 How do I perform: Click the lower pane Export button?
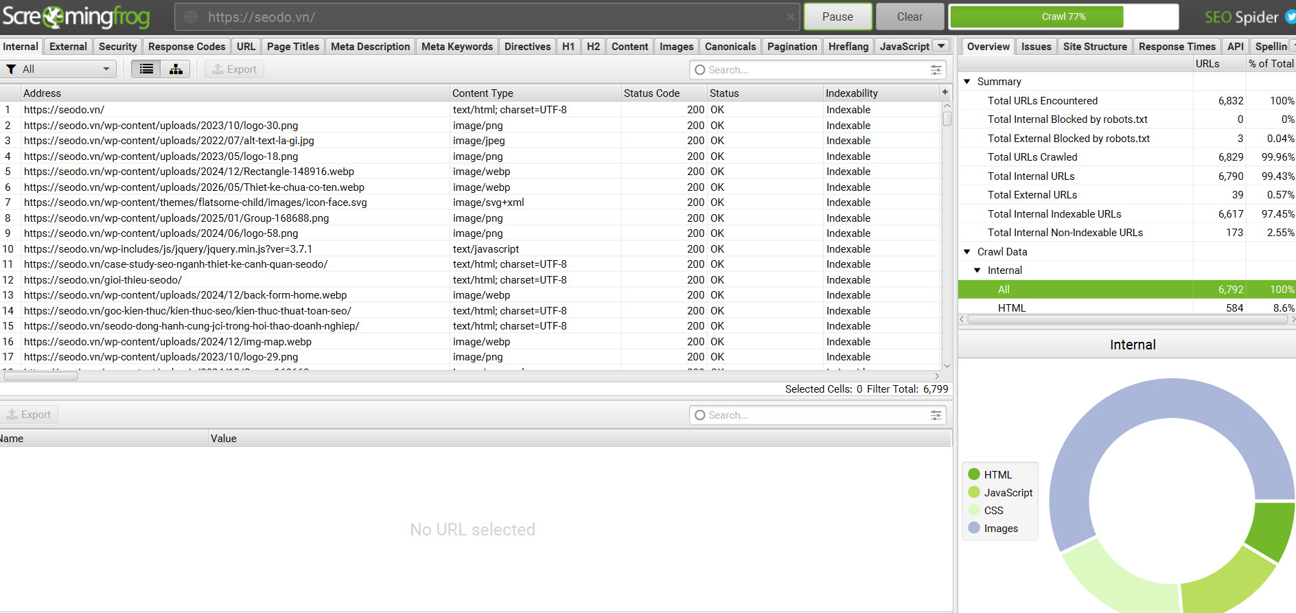(29, 415)
